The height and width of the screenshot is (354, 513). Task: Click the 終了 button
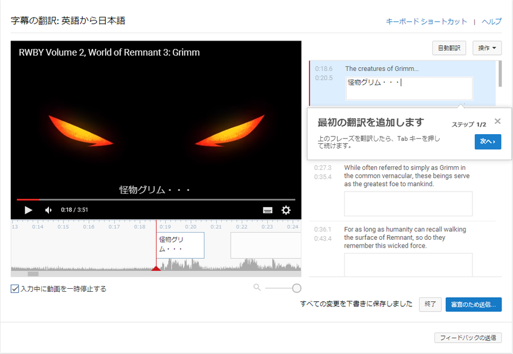430,304
